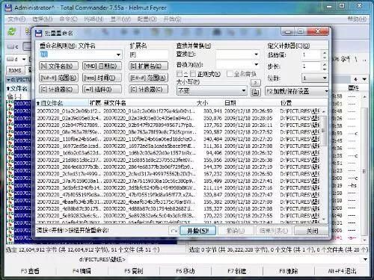
Task: Click the [N] 文件名(N) button
Action: (59, 66)
